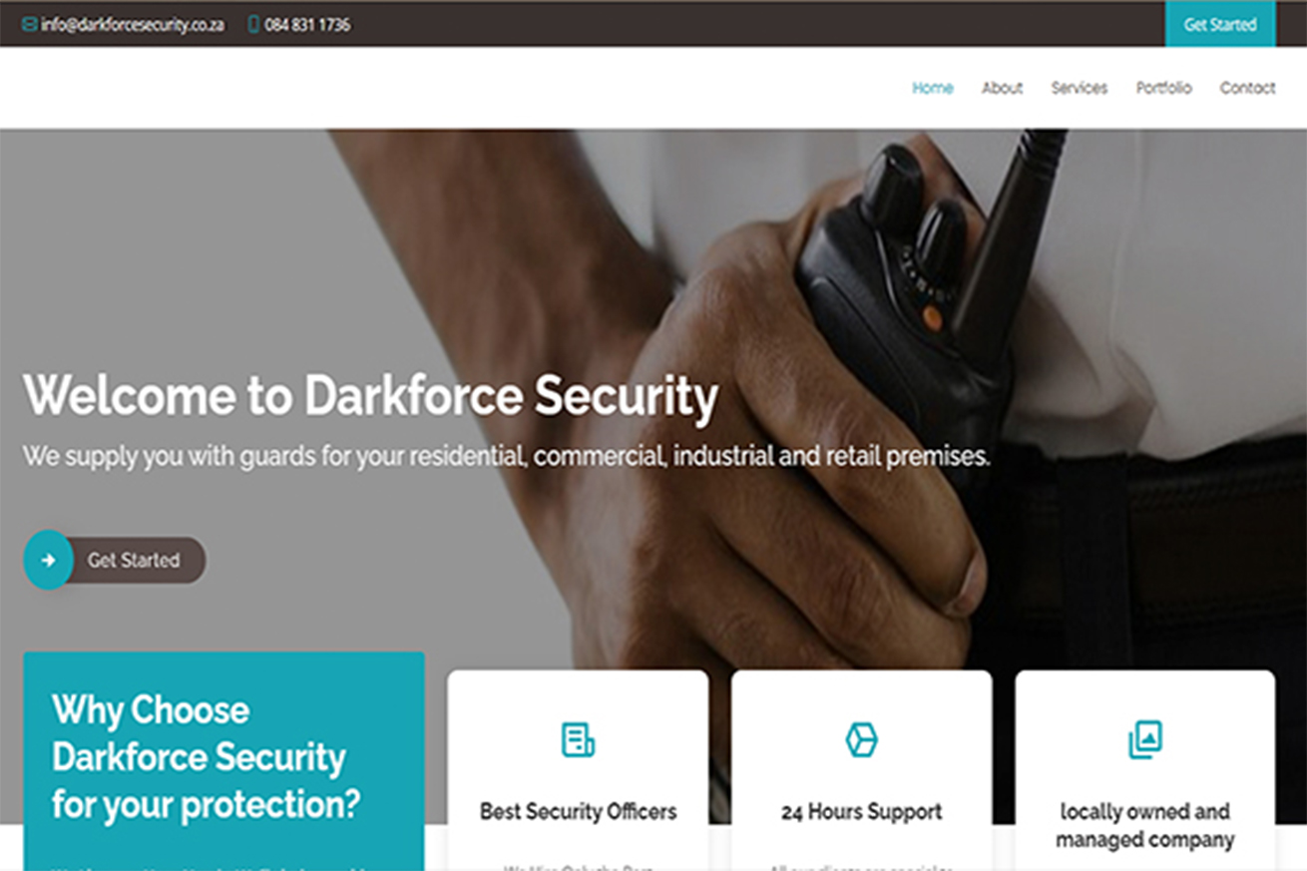Select the 24 Hours Support card heading
This screenshot has width=1307, height=871.
(861, 811)
